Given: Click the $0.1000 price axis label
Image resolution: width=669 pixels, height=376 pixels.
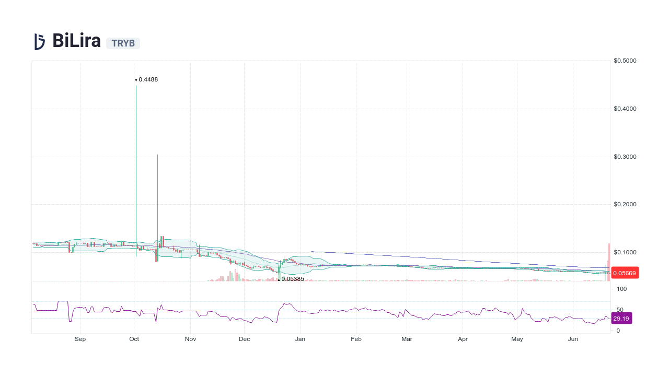Looking at the screenshot, I should (624, 252).
